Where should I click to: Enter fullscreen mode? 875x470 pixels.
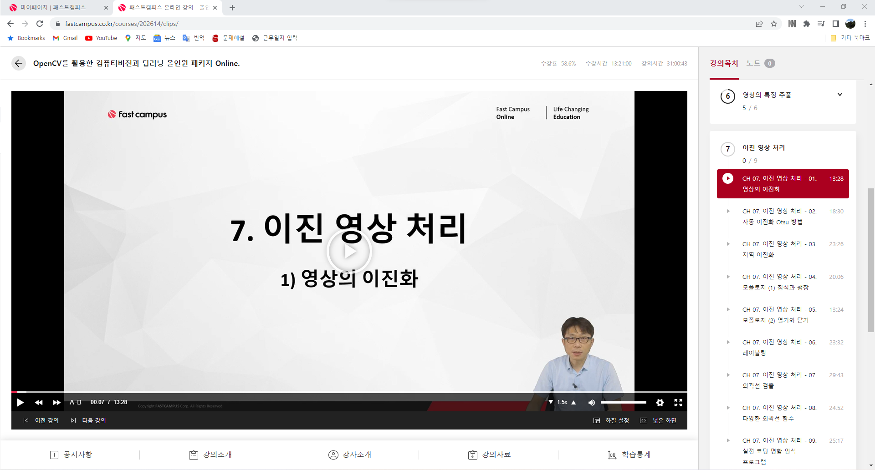tap(678, 402)
